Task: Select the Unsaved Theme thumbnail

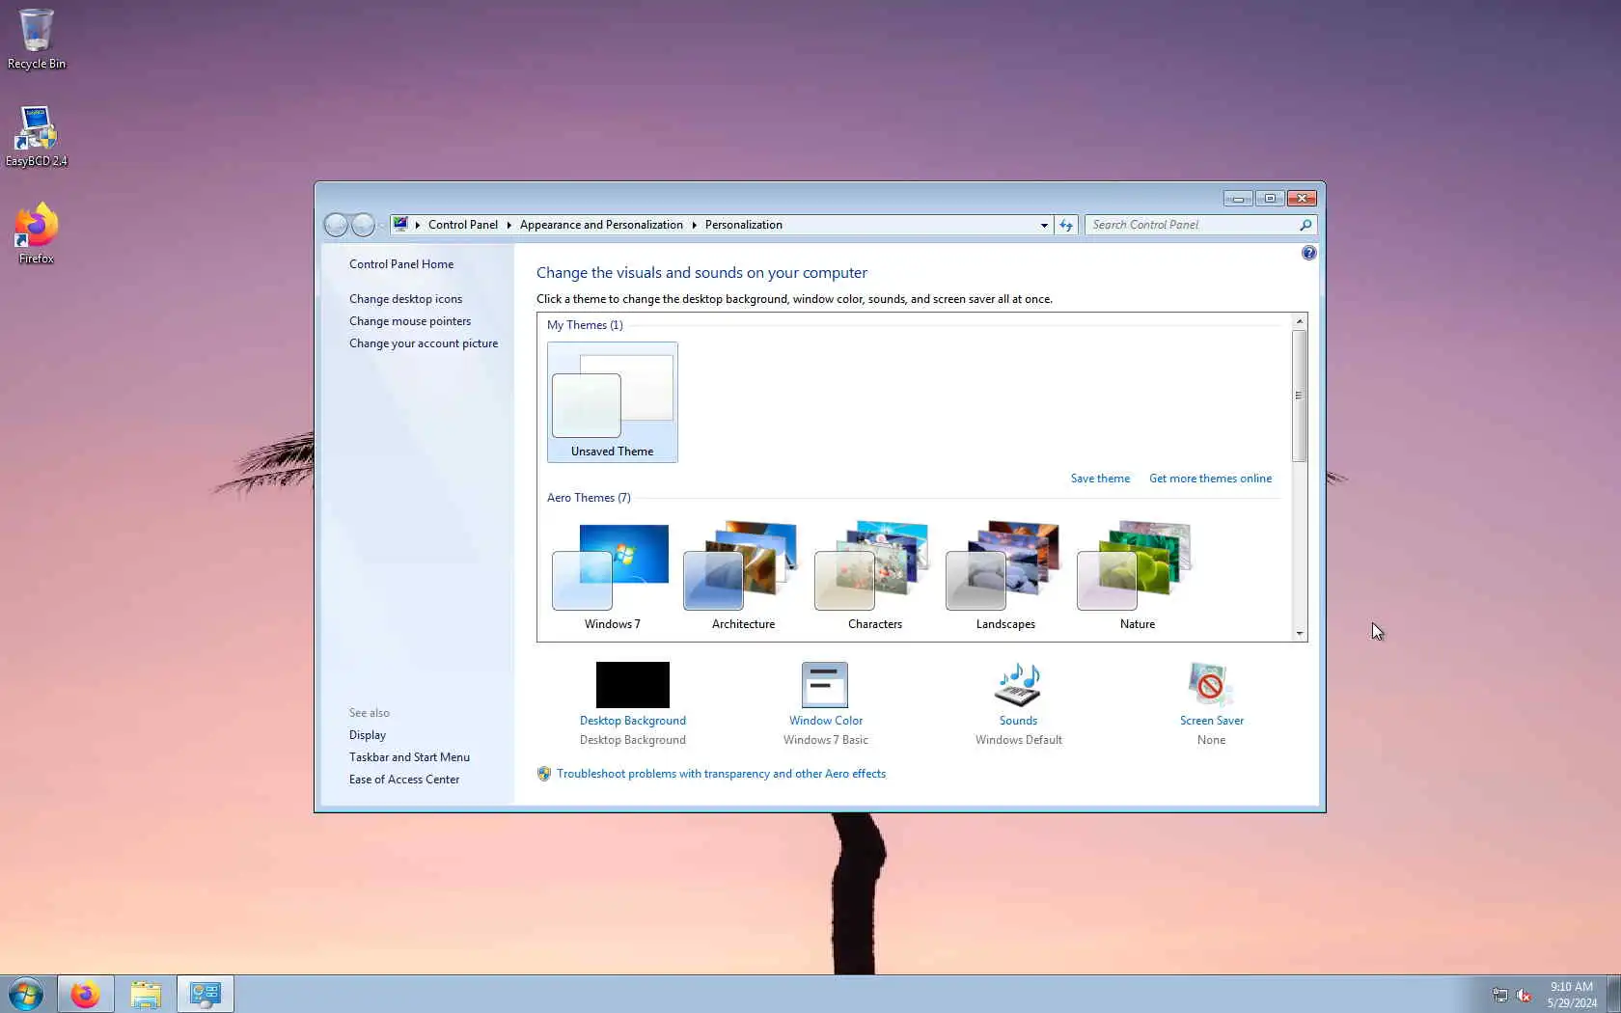Action: tap(613, 402)
